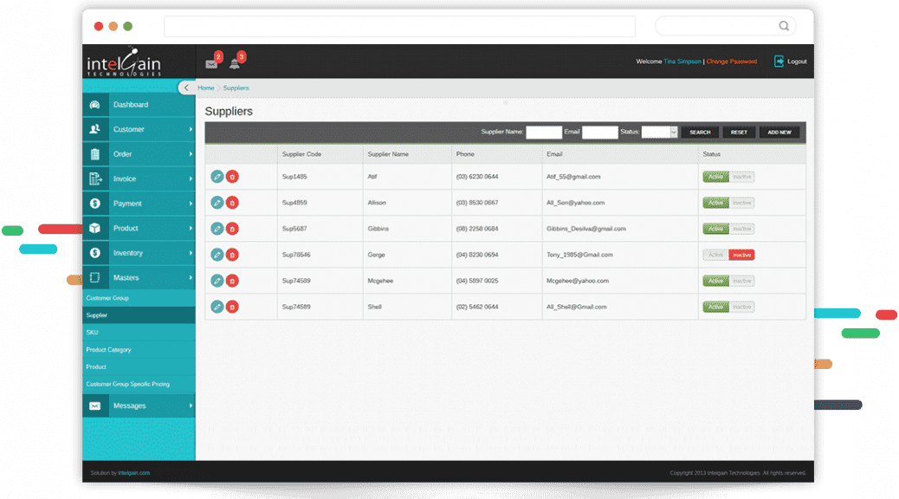Click the SEARCH button
Viewport: 899px width, 499px height.
point(700,132)
